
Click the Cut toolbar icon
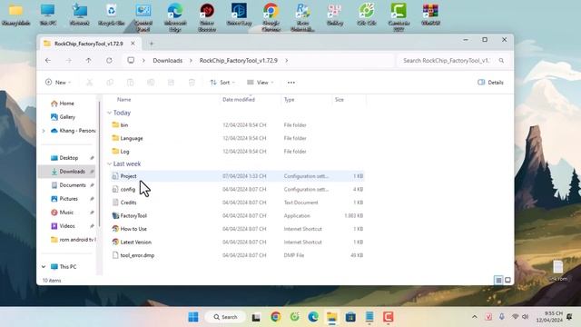(89, 83)
